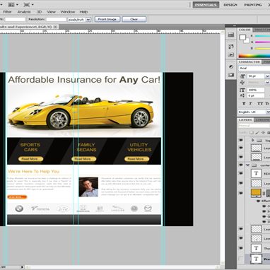270x270 pixels.
Task: Open the Help menu
Action: tap(83, 12)
